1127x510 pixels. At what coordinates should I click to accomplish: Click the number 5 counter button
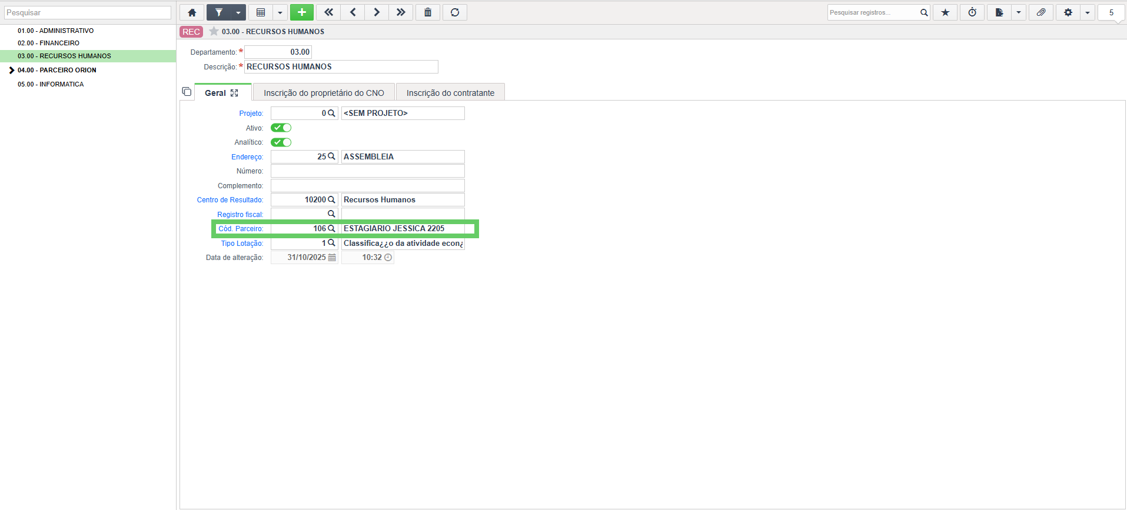pyautogui.click(x=1111, y=12)
